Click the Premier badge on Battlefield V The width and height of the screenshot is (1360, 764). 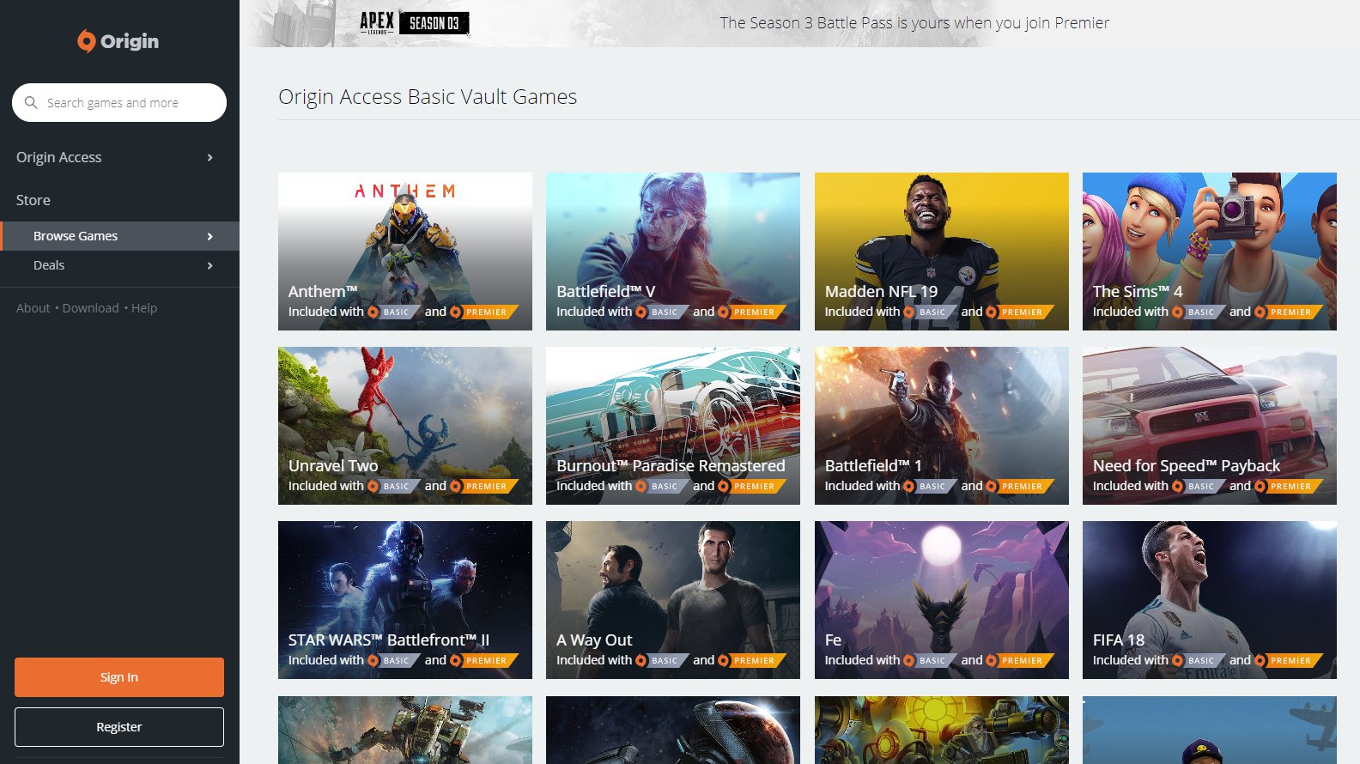(x=752, y=312)
